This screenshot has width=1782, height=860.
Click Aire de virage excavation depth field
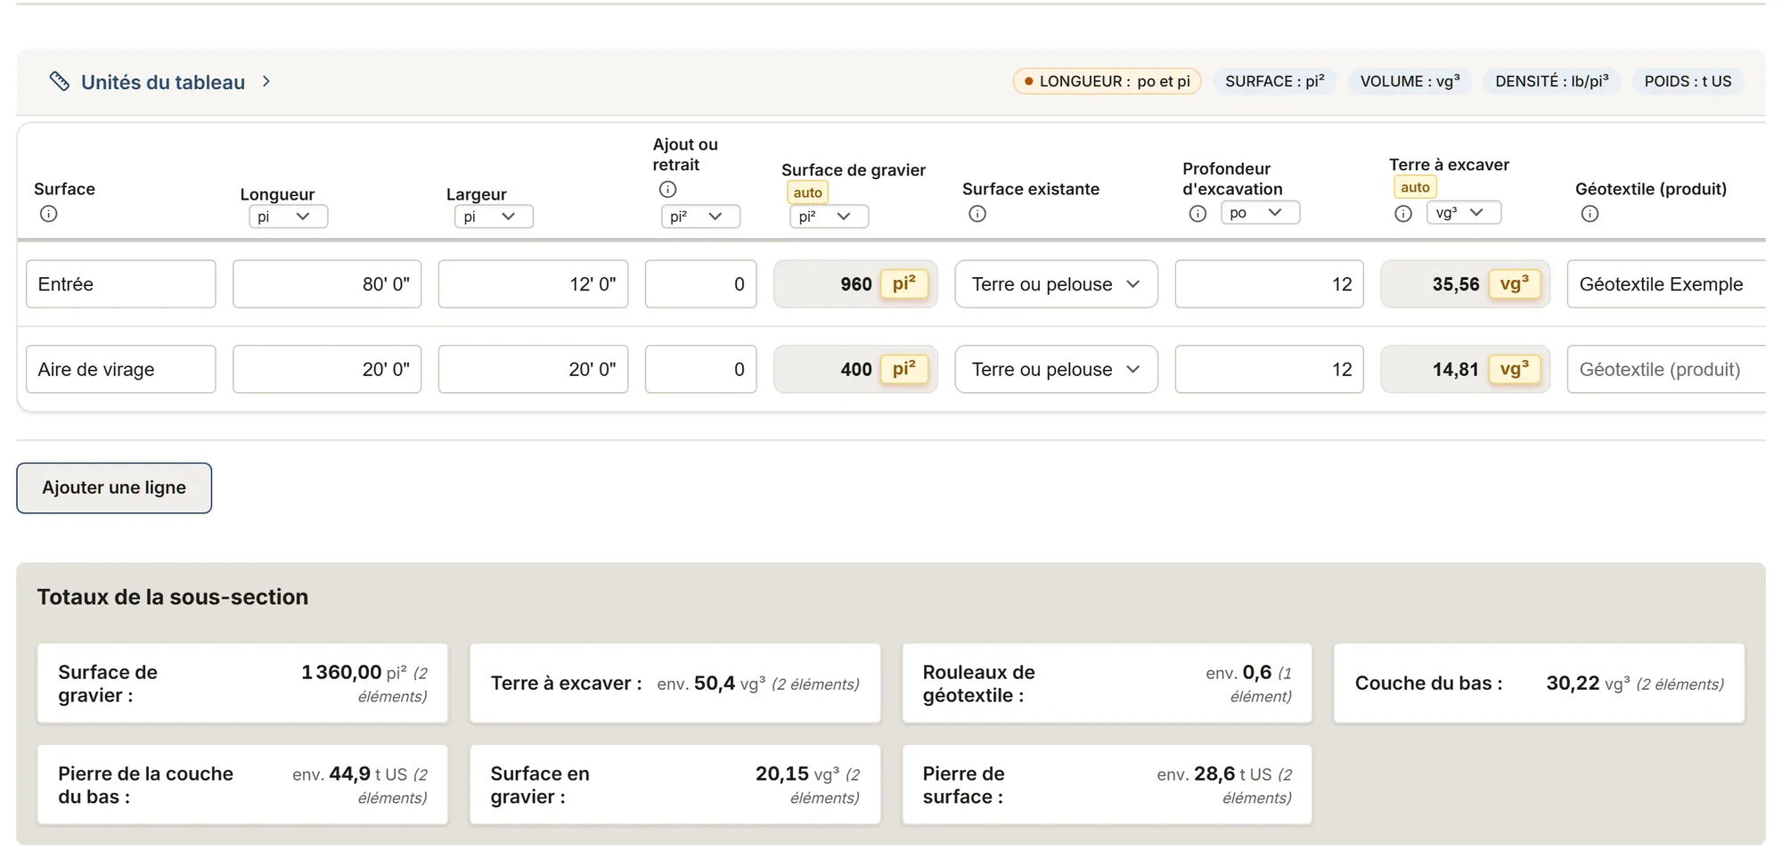(1269, 369)
